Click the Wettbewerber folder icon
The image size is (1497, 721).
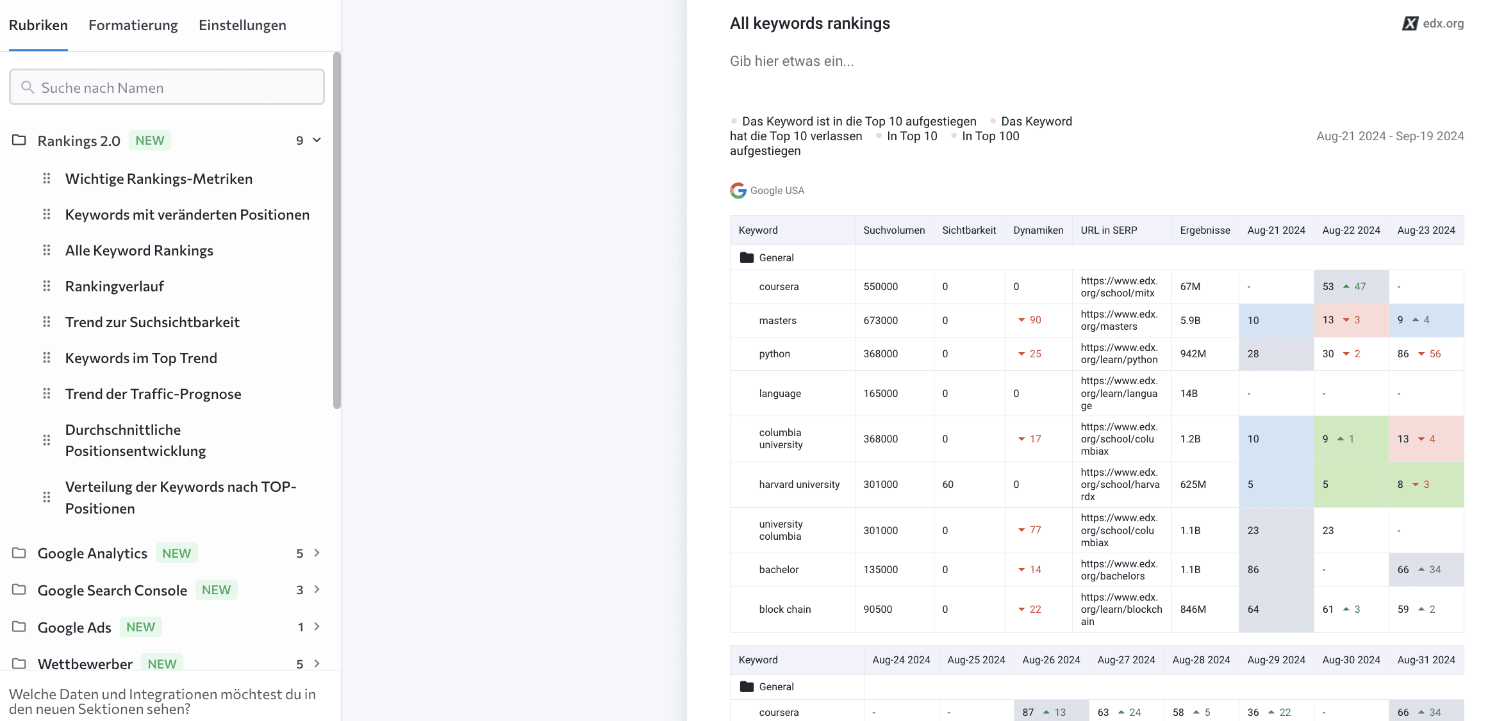pos(19,663)
